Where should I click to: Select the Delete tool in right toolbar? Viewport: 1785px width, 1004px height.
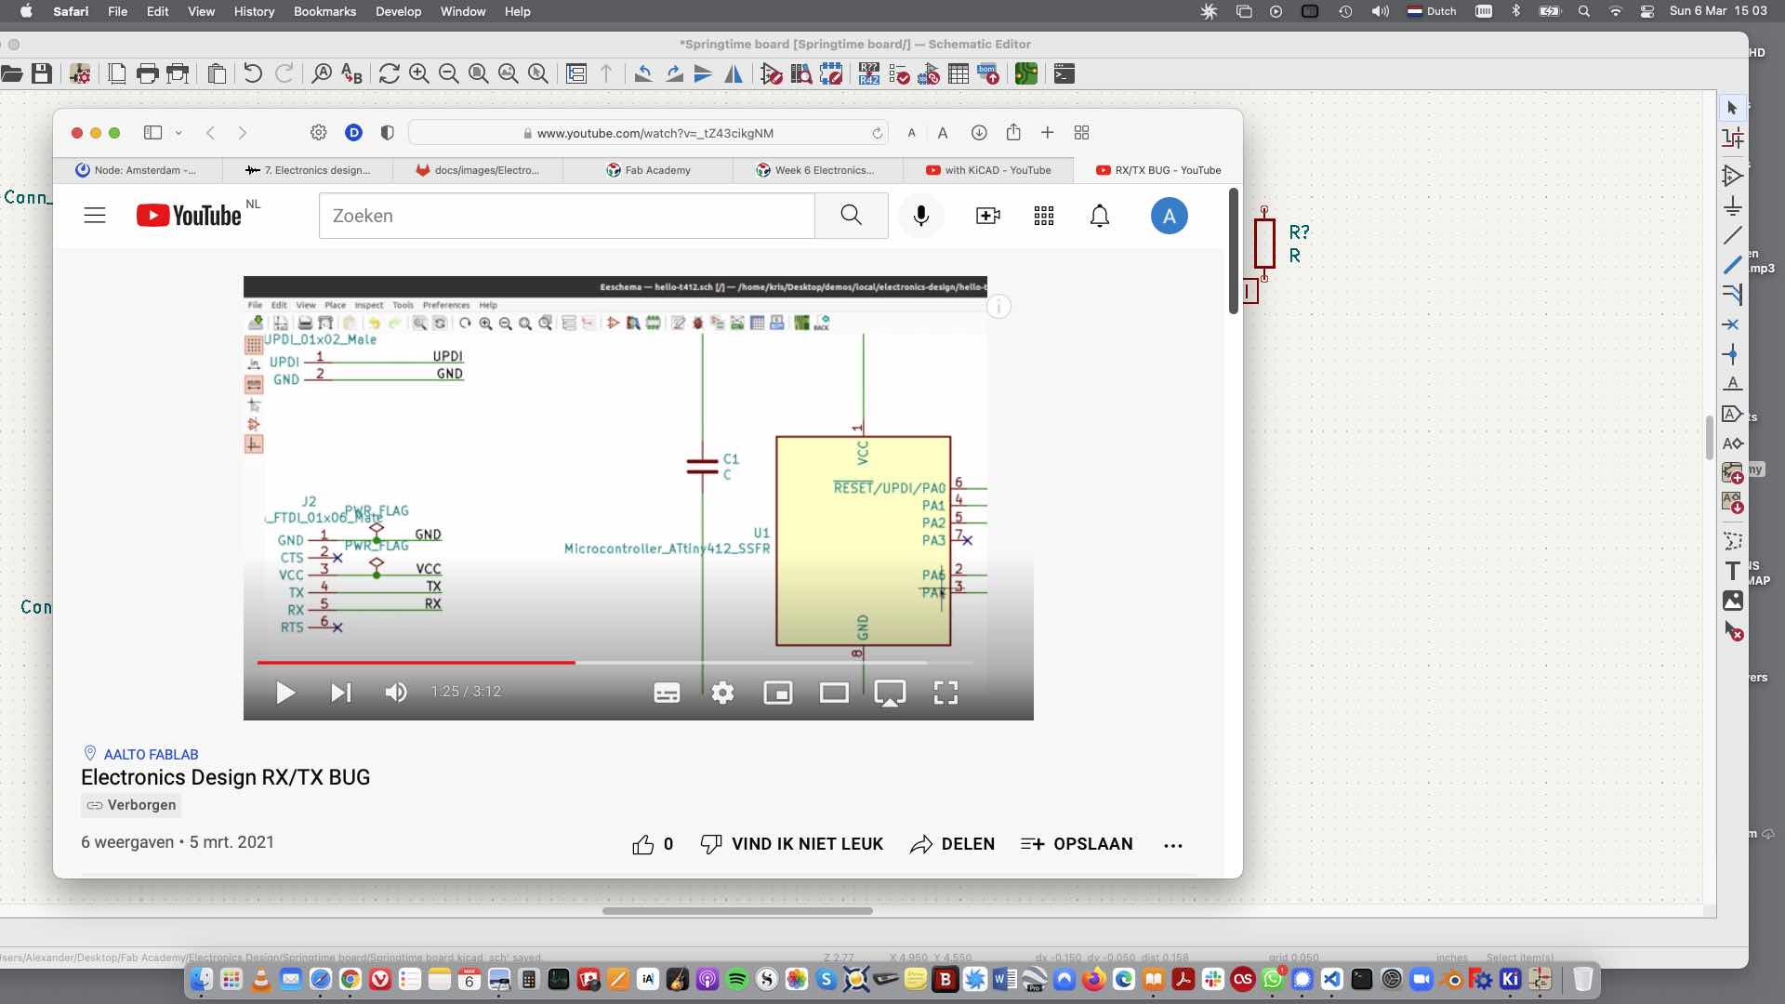point(1733,631)
